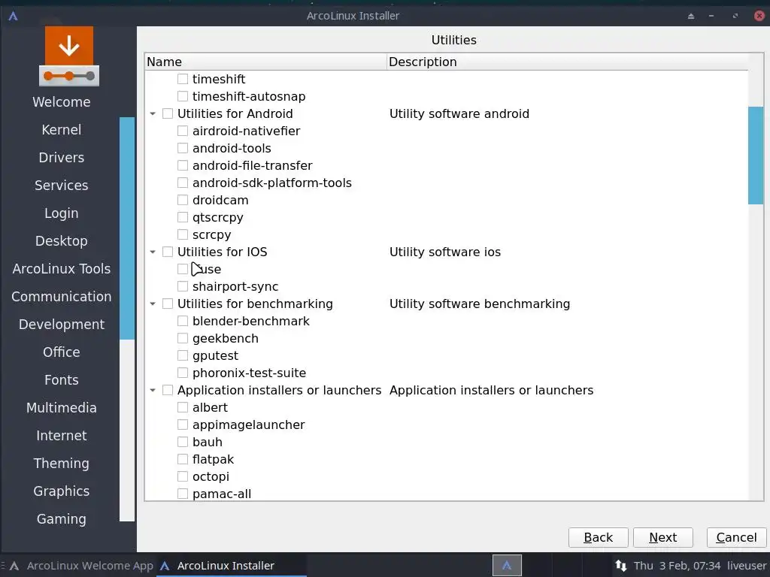Click the shade window arrow in the title bar
The width and height of the screenshot is (770, 577).
tap(691, 17)
